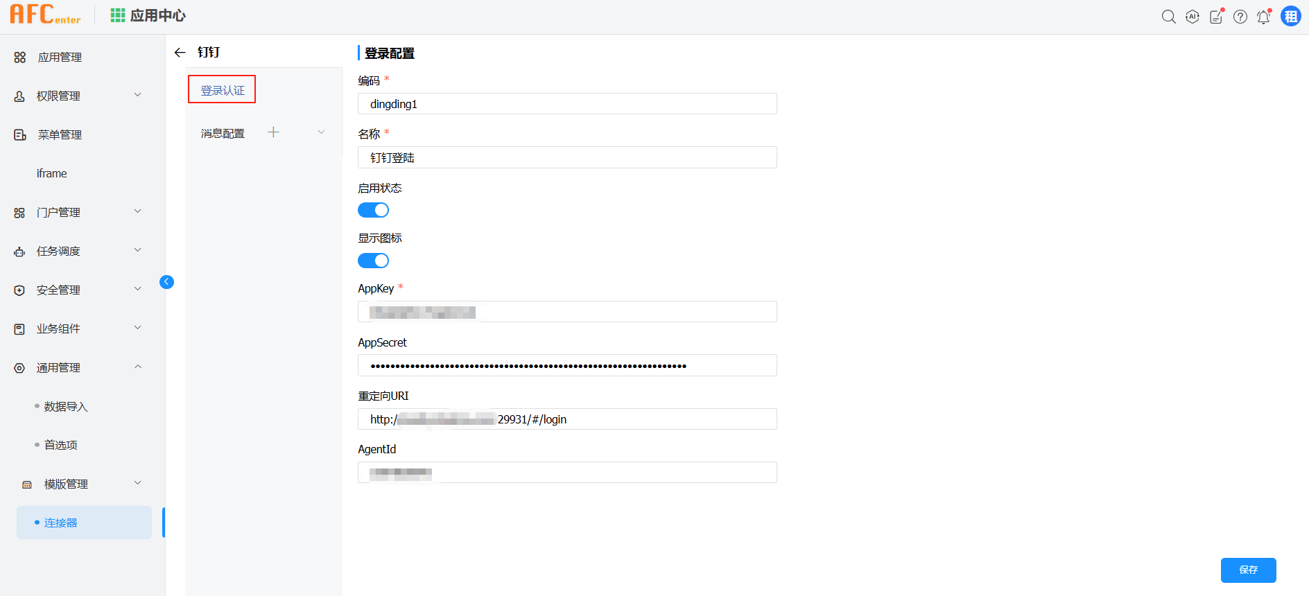Expand the 任务调度 submenu chevron
Screen dimensions: 1309x596
138,250
